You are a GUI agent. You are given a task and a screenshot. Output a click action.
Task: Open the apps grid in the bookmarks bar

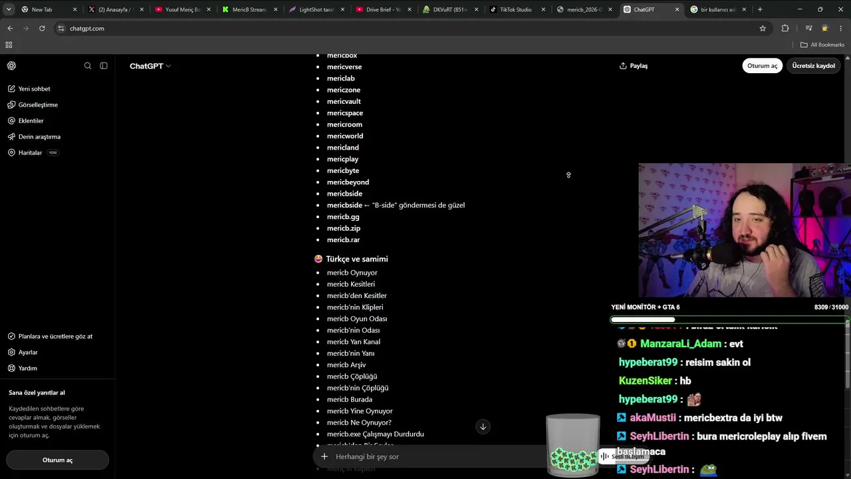pyautogui.click(x=9, y=45)
